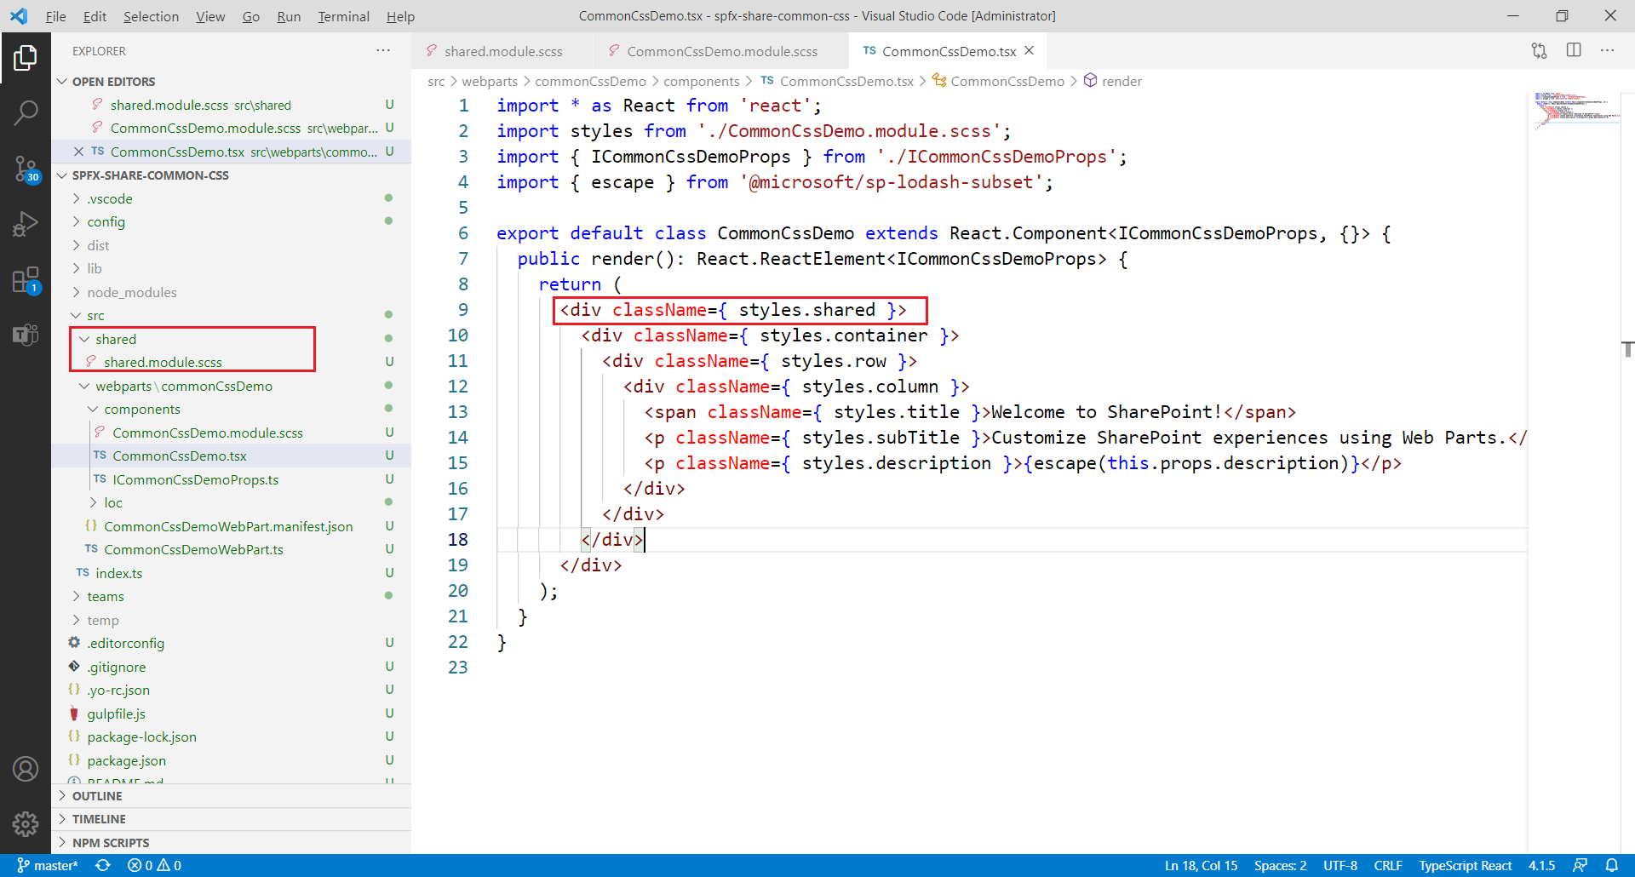Open the Terminal menu
Viewport: 1635px width, 877px height.
pyautogui.click(x=343, y=16)
